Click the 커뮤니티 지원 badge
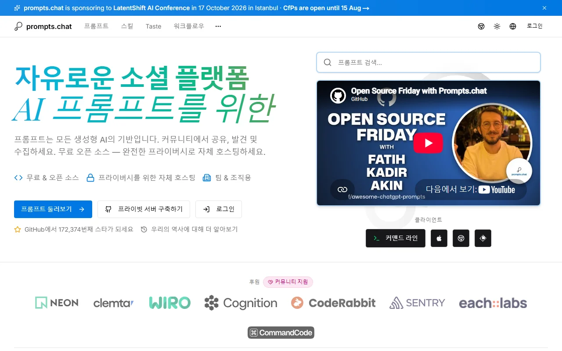Image resolution: width=562 pixels, height=351 pixels. tap(288, 282)
